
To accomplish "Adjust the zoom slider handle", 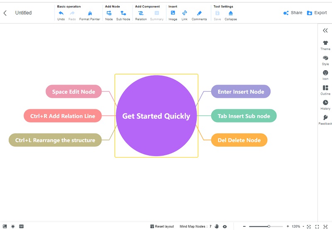I will (x=269, y=226).
